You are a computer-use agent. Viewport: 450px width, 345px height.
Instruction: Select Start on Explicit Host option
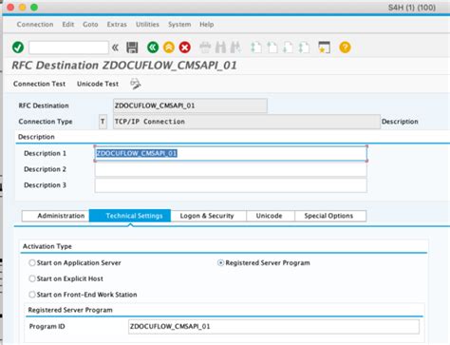pos(32,278)
